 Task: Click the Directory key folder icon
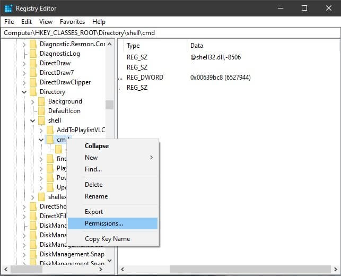click(x=33, y=92)
